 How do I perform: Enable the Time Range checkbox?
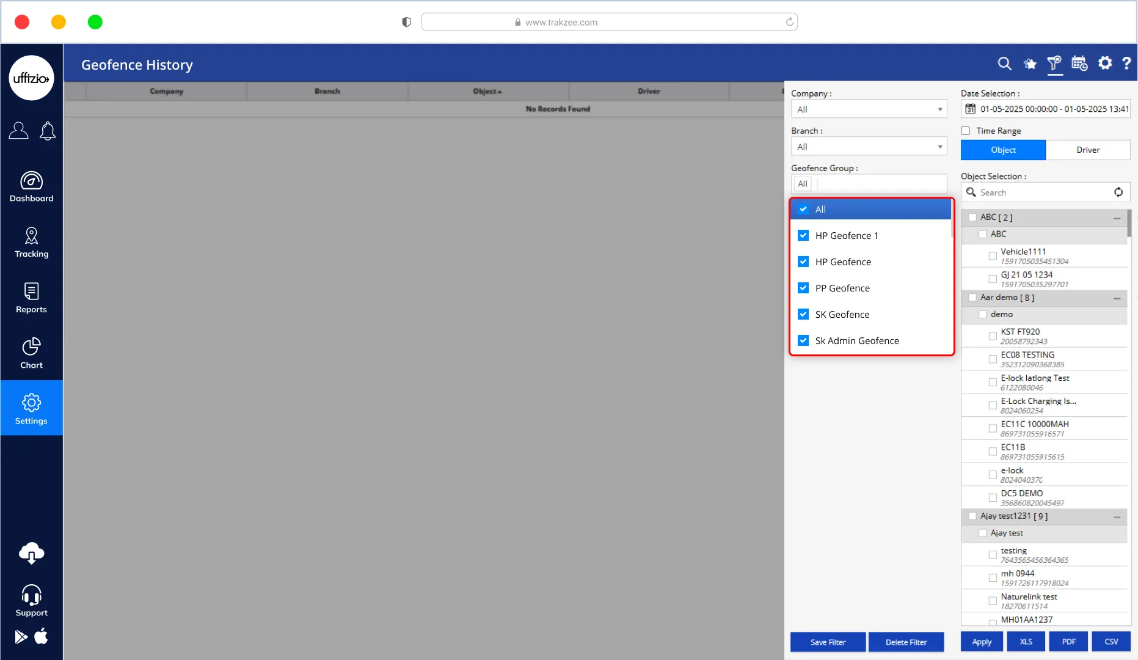(966, 131)
